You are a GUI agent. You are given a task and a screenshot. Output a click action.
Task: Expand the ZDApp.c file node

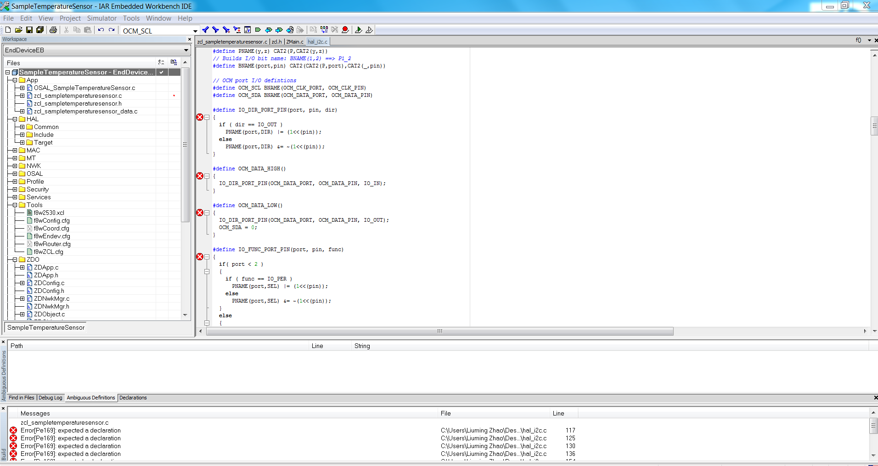(22, 267)
